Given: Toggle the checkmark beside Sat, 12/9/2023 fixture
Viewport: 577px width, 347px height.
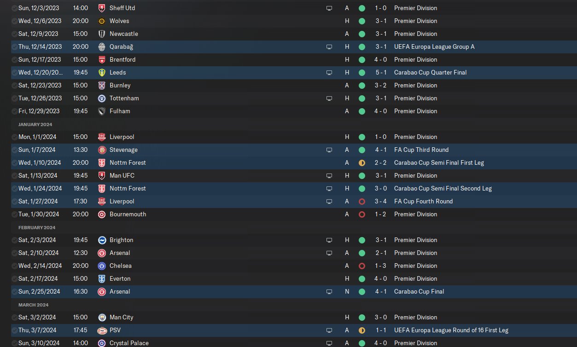Looking at the screenshot, I should tap(15, 34).
